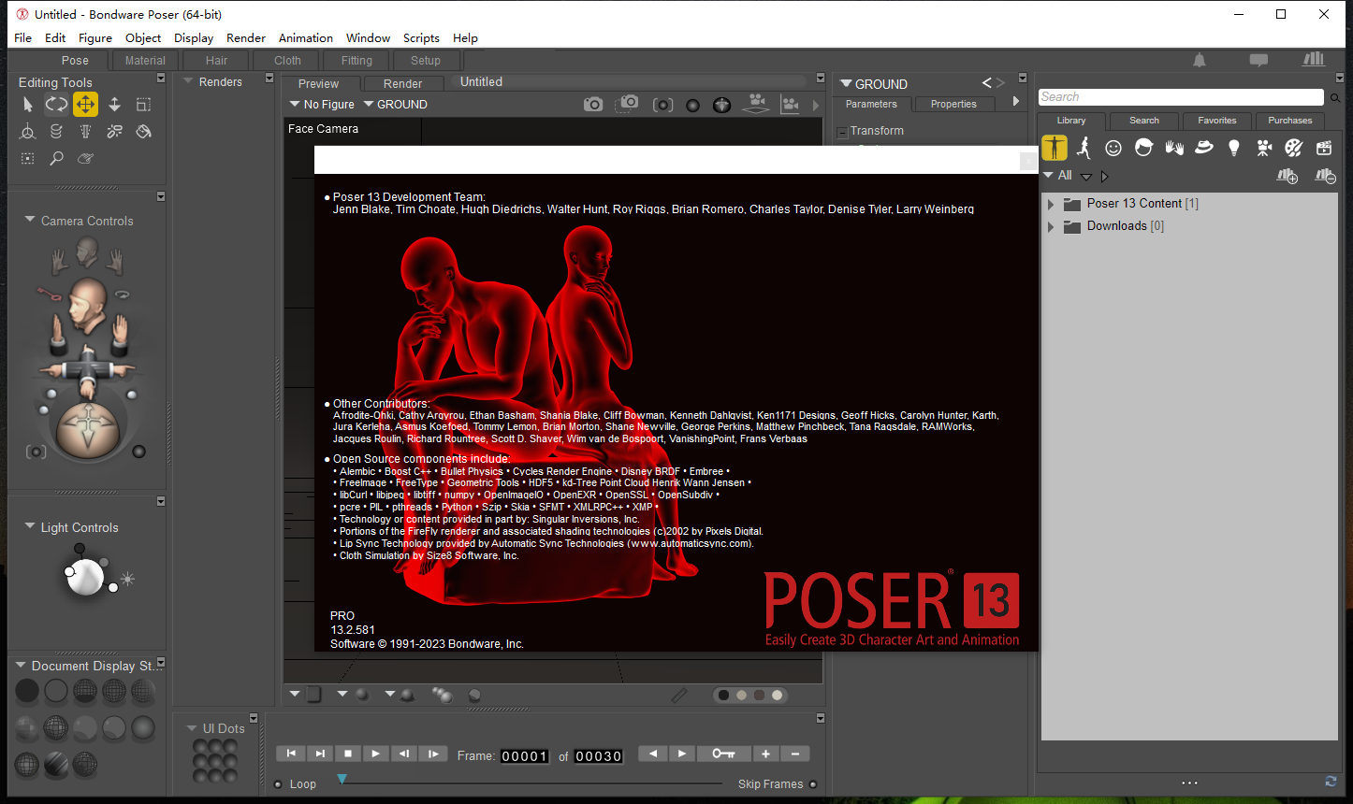The width and height of the screenshot is (1353, 804).
Task: Jump to the first frame
Action: [291, 754]
